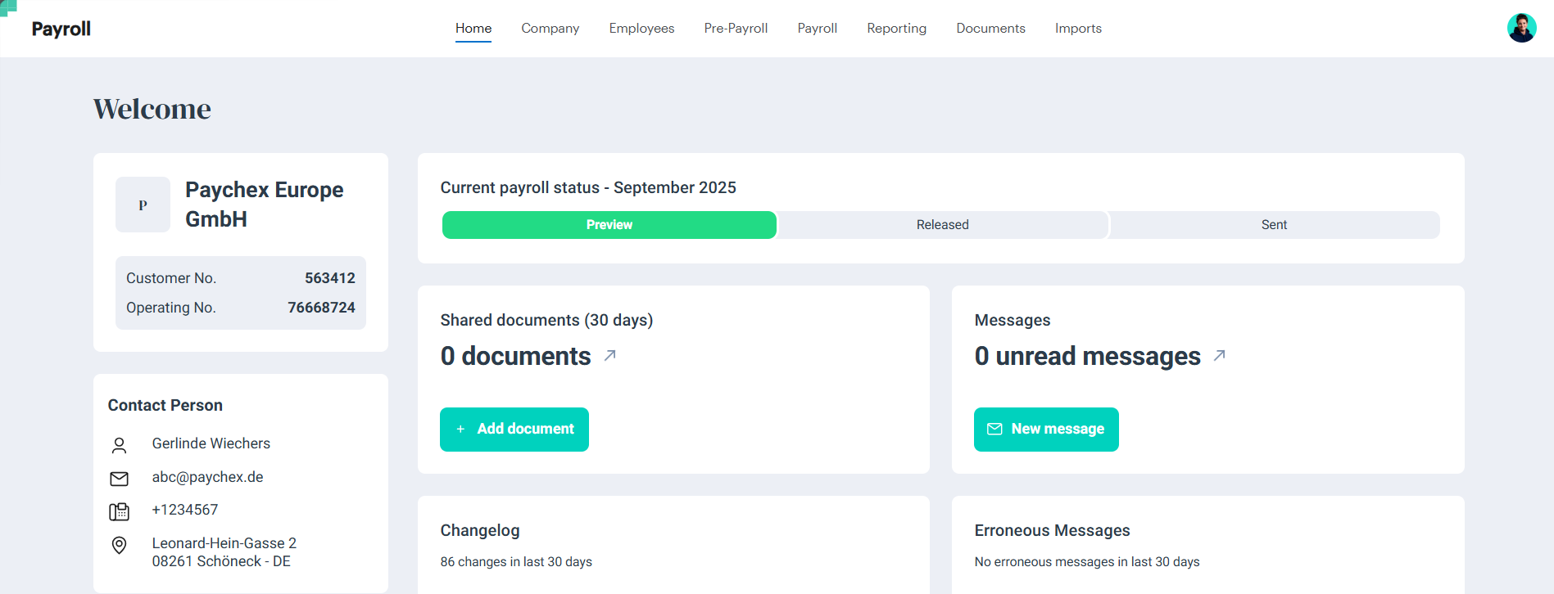Click the contact person user icon
Screen dimensions: 1554x594
[x=119, y=445]
